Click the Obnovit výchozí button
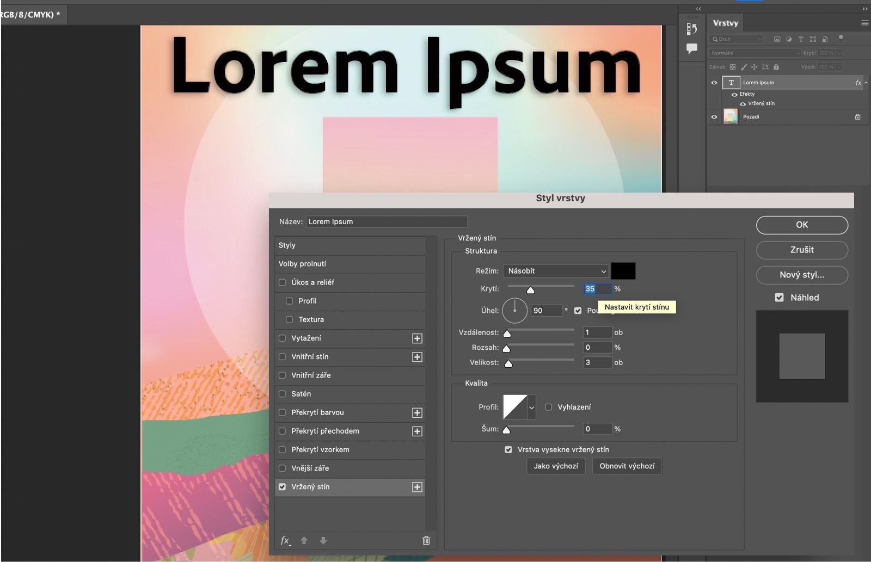The image size is (871, 562). (x=627, y=466)
